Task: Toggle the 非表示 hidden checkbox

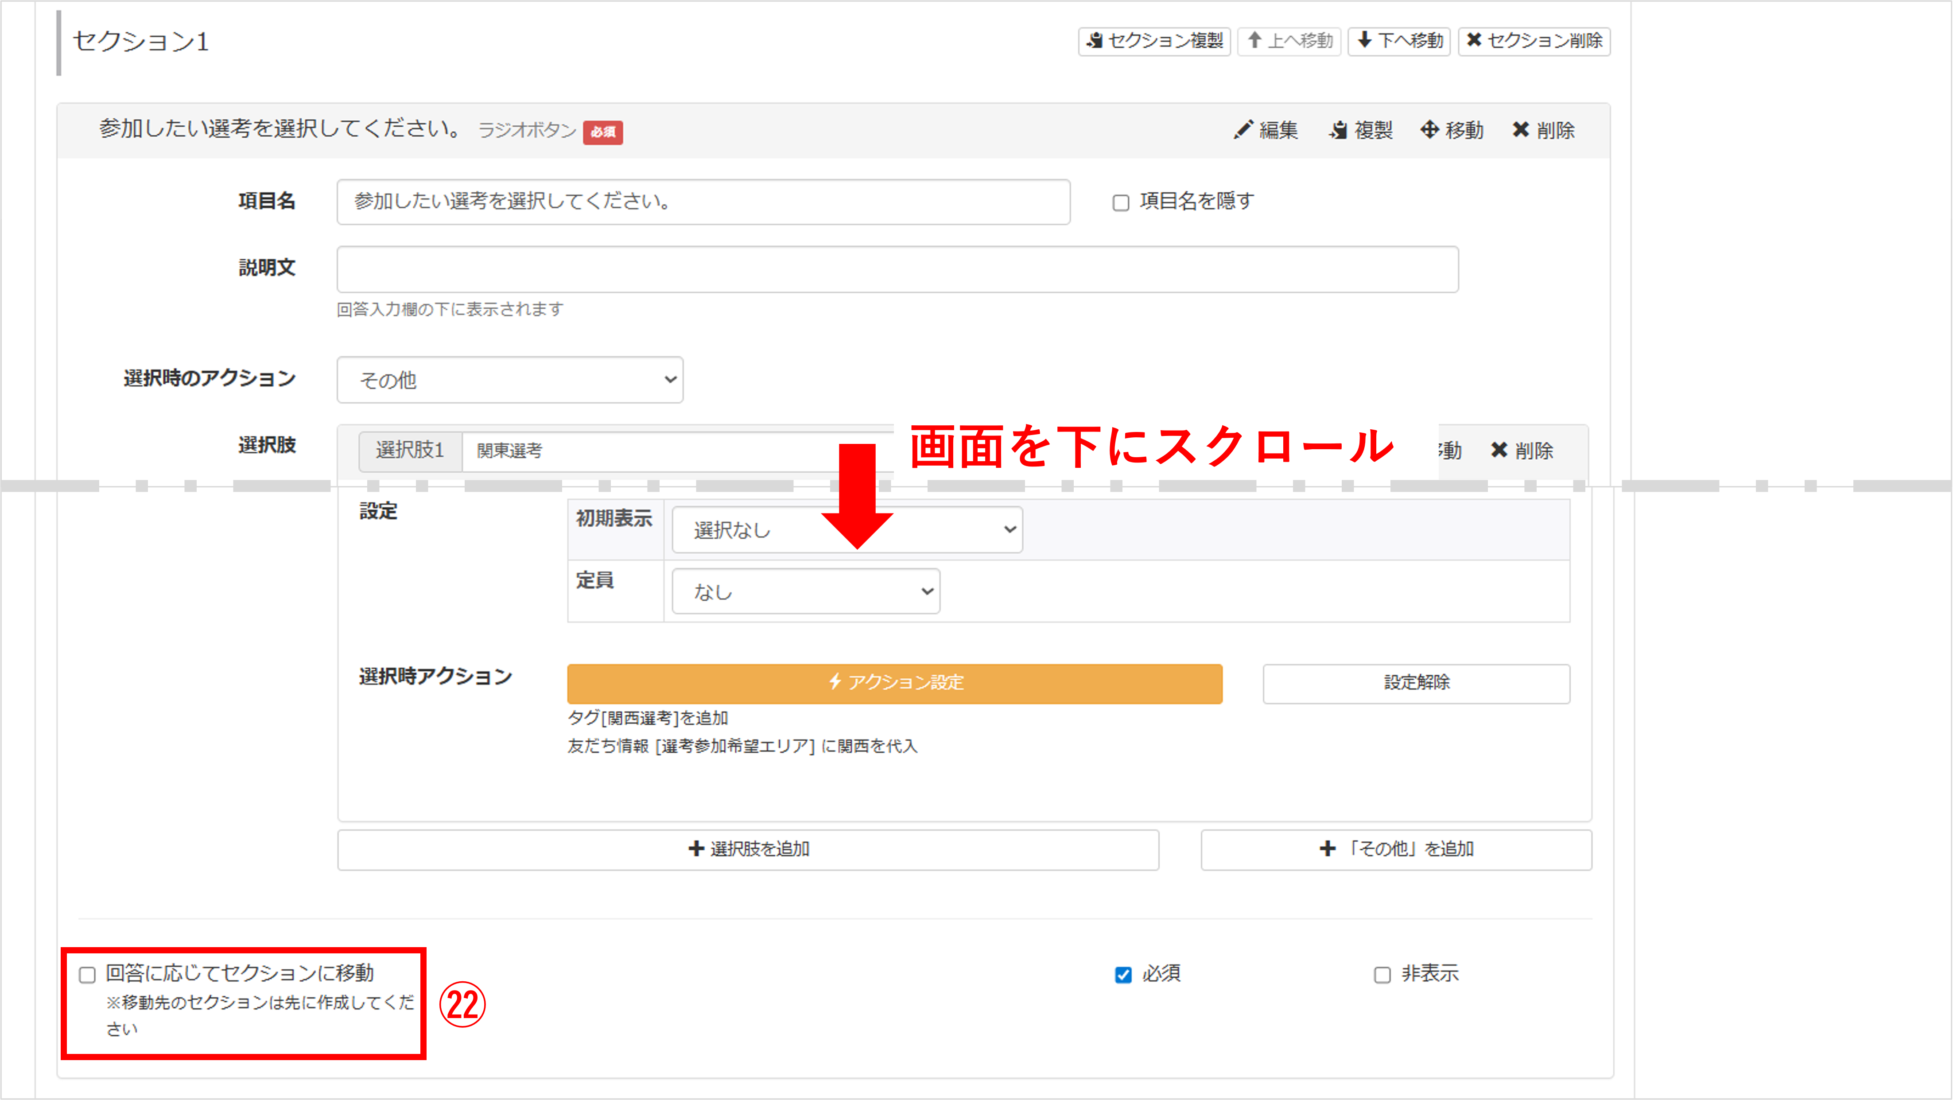Action: pyautogui.click(x=1382, y=975)
